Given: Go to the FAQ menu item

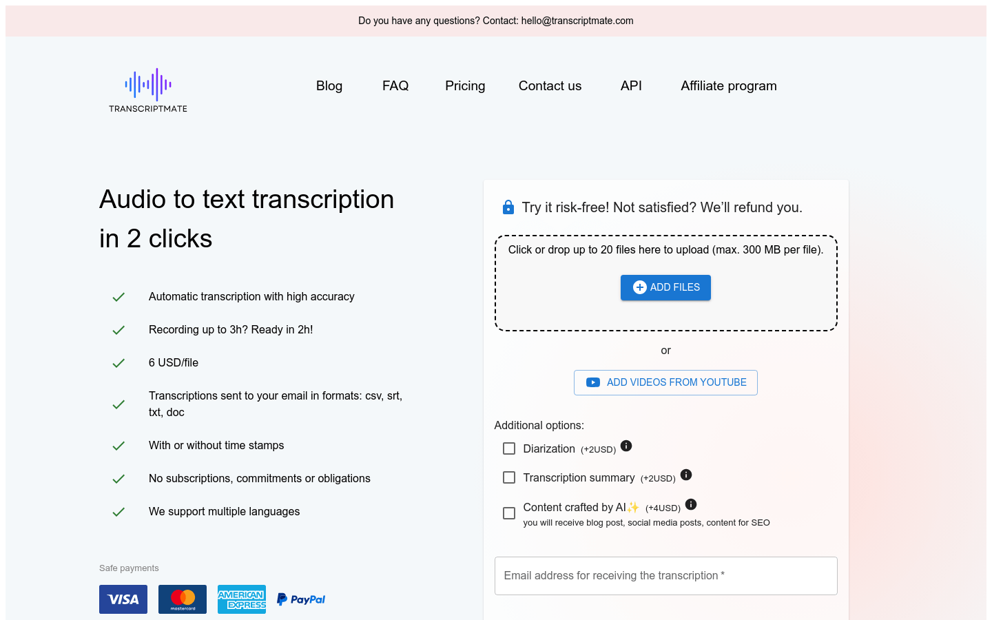Looking at the screenshot, I should click(395, 86).
